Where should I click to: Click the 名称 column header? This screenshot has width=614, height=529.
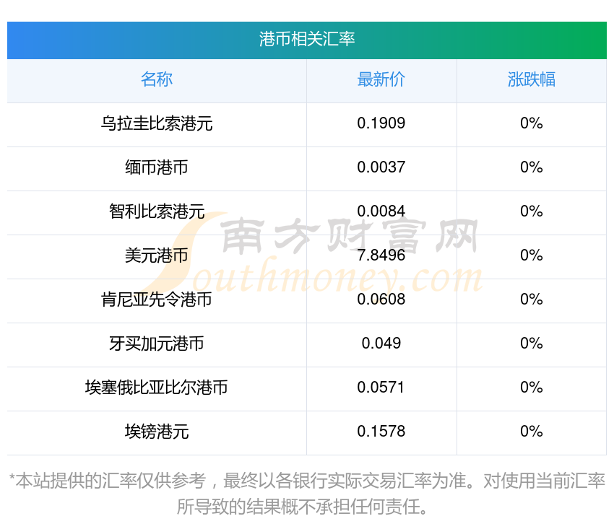click(157, 79)
